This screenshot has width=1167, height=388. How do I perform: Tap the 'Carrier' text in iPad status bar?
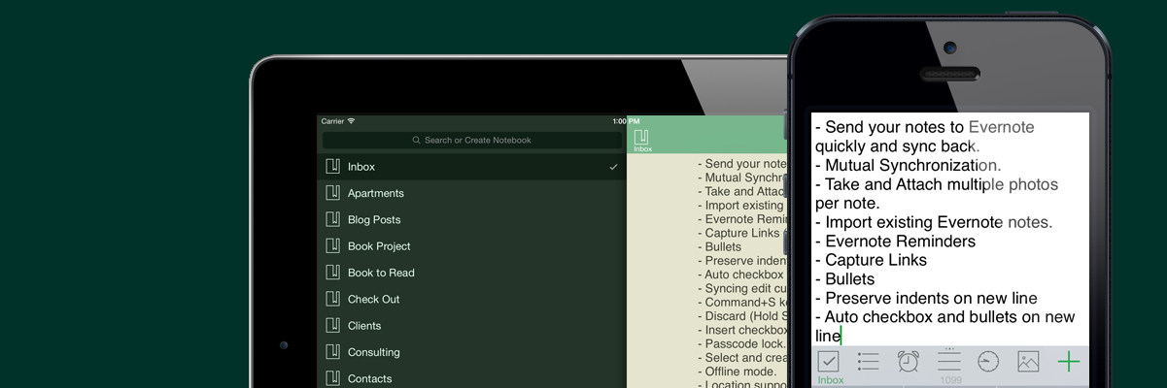tap(332, 121)
